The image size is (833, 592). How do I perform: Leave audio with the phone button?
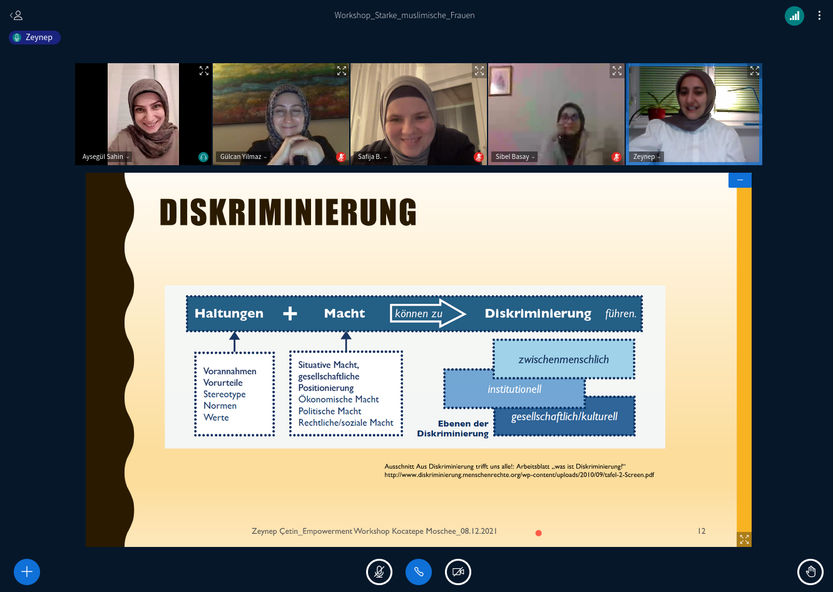tap(419, 571)
